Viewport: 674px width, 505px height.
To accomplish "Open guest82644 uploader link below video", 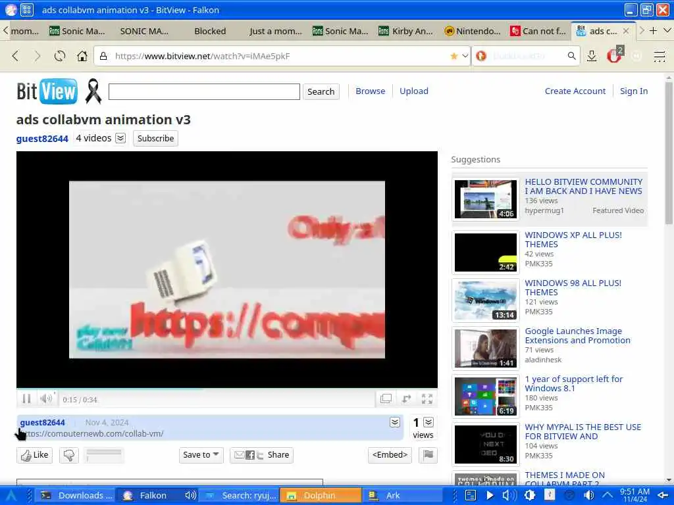I will click(x=42, y=422).
